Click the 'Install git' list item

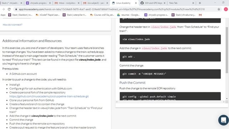point(15,85)
